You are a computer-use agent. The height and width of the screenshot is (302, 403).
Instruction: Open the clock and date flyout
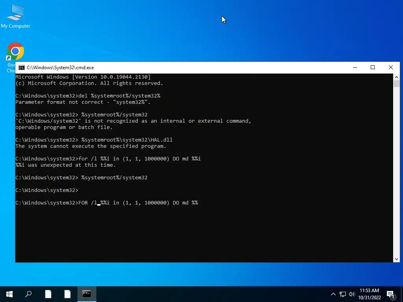(x=369, y=294)
